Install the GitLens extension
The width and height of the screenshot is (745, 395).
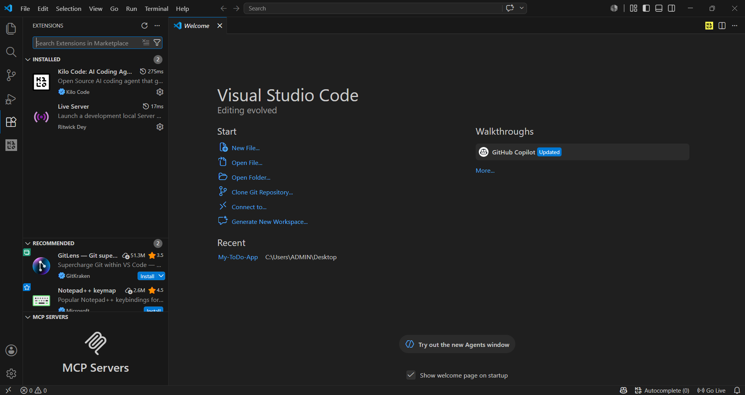click(147, 276)
